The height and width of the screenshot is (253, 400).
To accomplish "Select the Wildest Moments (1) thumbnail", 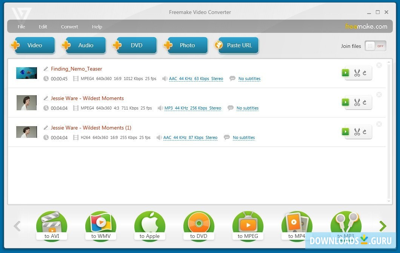I will [26, 132].
